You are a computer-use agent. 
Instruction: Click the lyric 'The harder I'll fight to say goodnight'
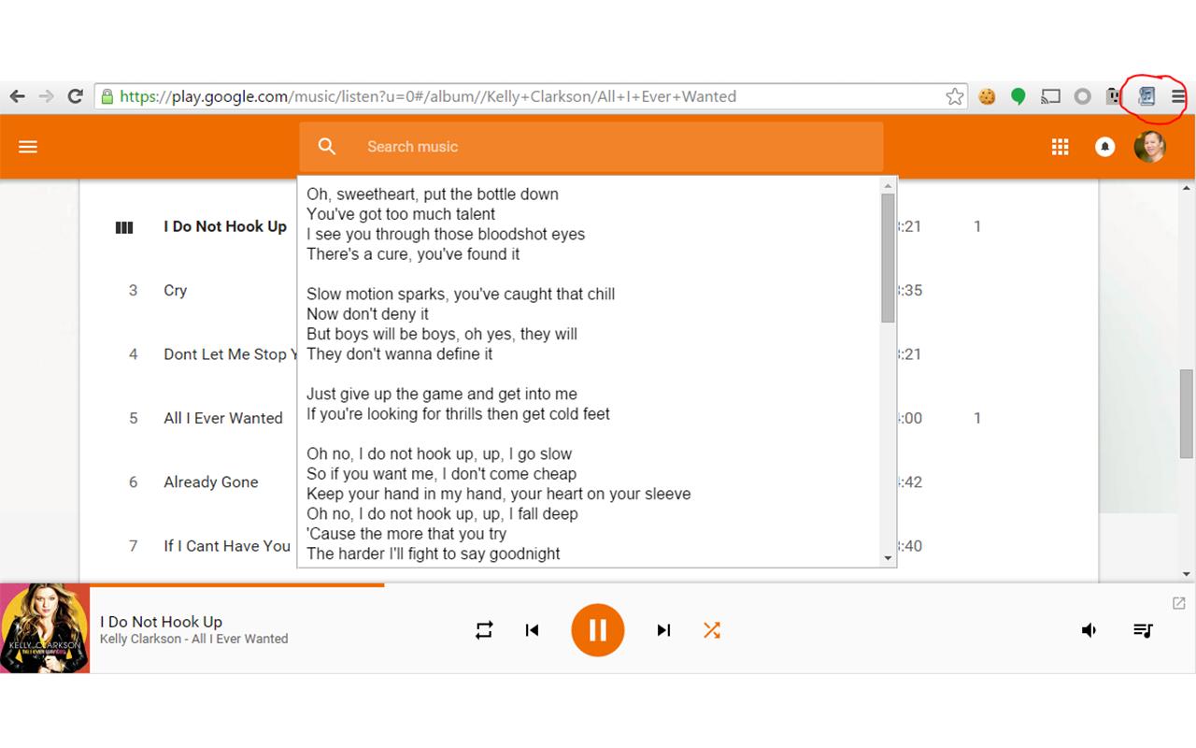tap(434, 554)
